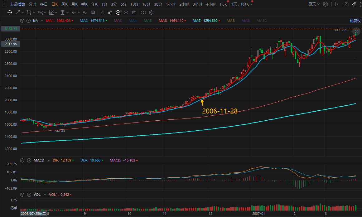Toggle MA3 moving average line
Image resolution: width=362 pixels, height=217 pixels.
[x=118, y=21]
